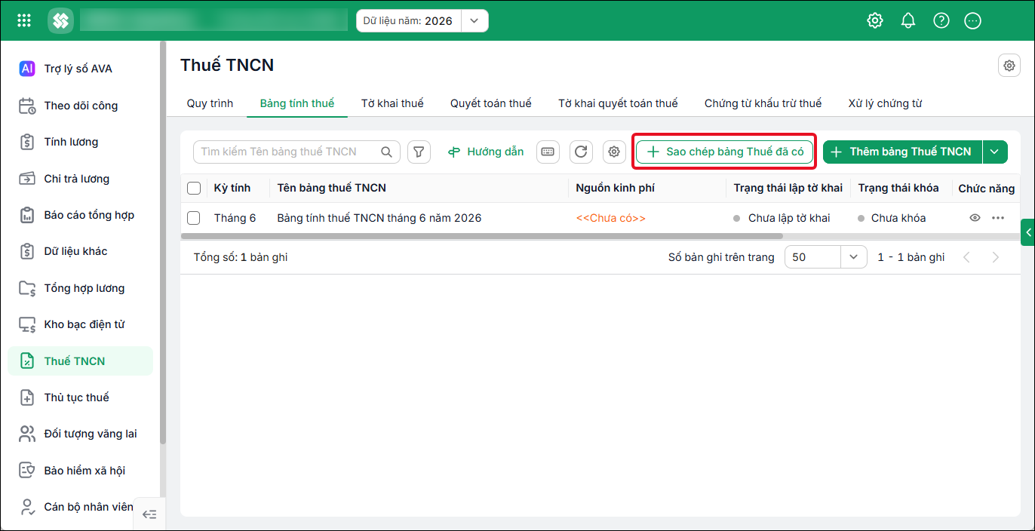Open the more options ellipsis in header

973,20
